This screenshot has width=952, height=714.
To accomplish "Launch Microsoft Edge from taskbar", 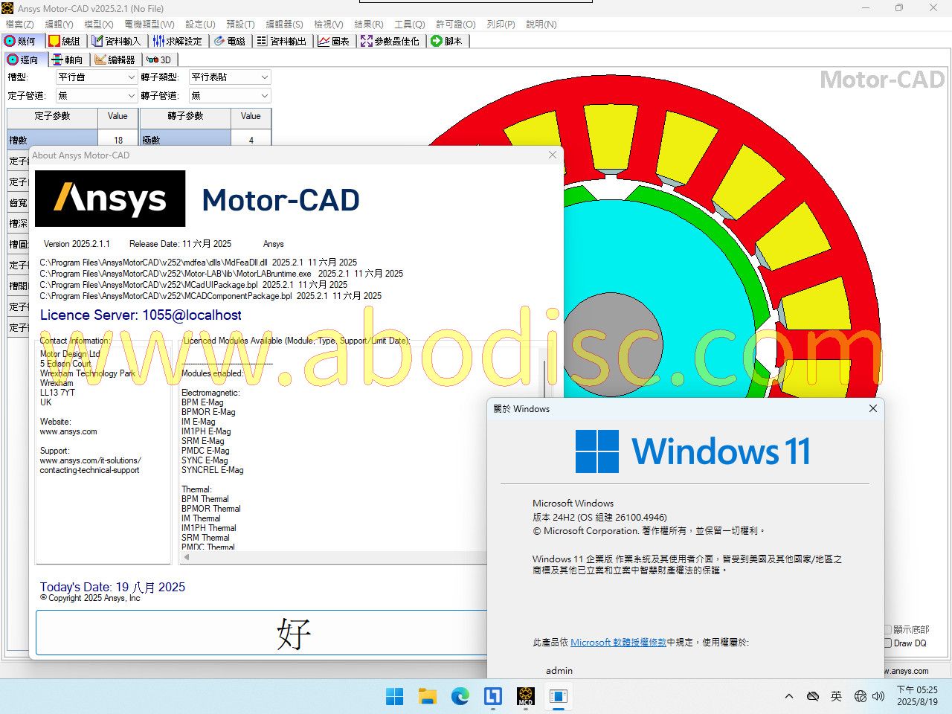I will tap(460, 696).
